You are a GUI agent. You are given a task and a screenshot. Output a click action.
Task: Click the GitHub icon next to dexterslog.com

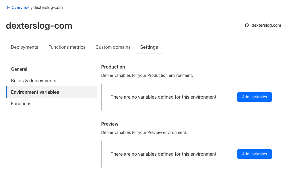point(247,25)
